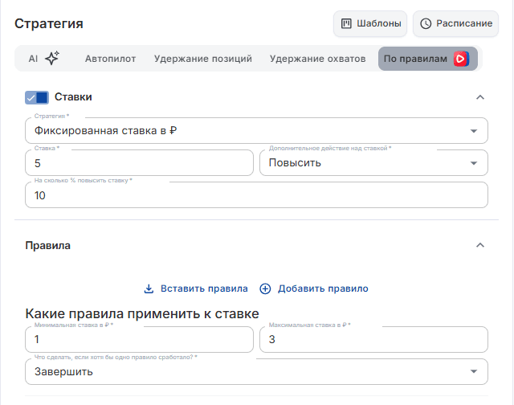
Task: Collapse the Ставки section chevron
Action: (x=480, y=97)
